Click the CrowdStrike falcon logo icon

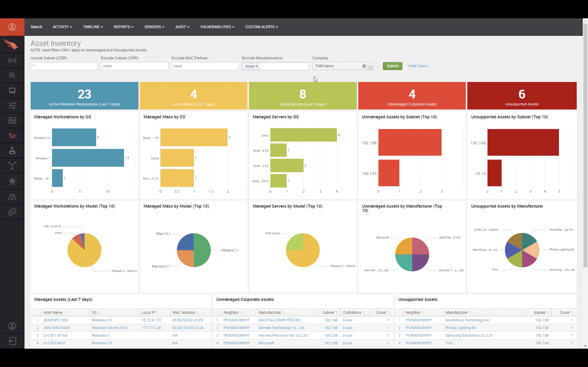tap(11, 44)
